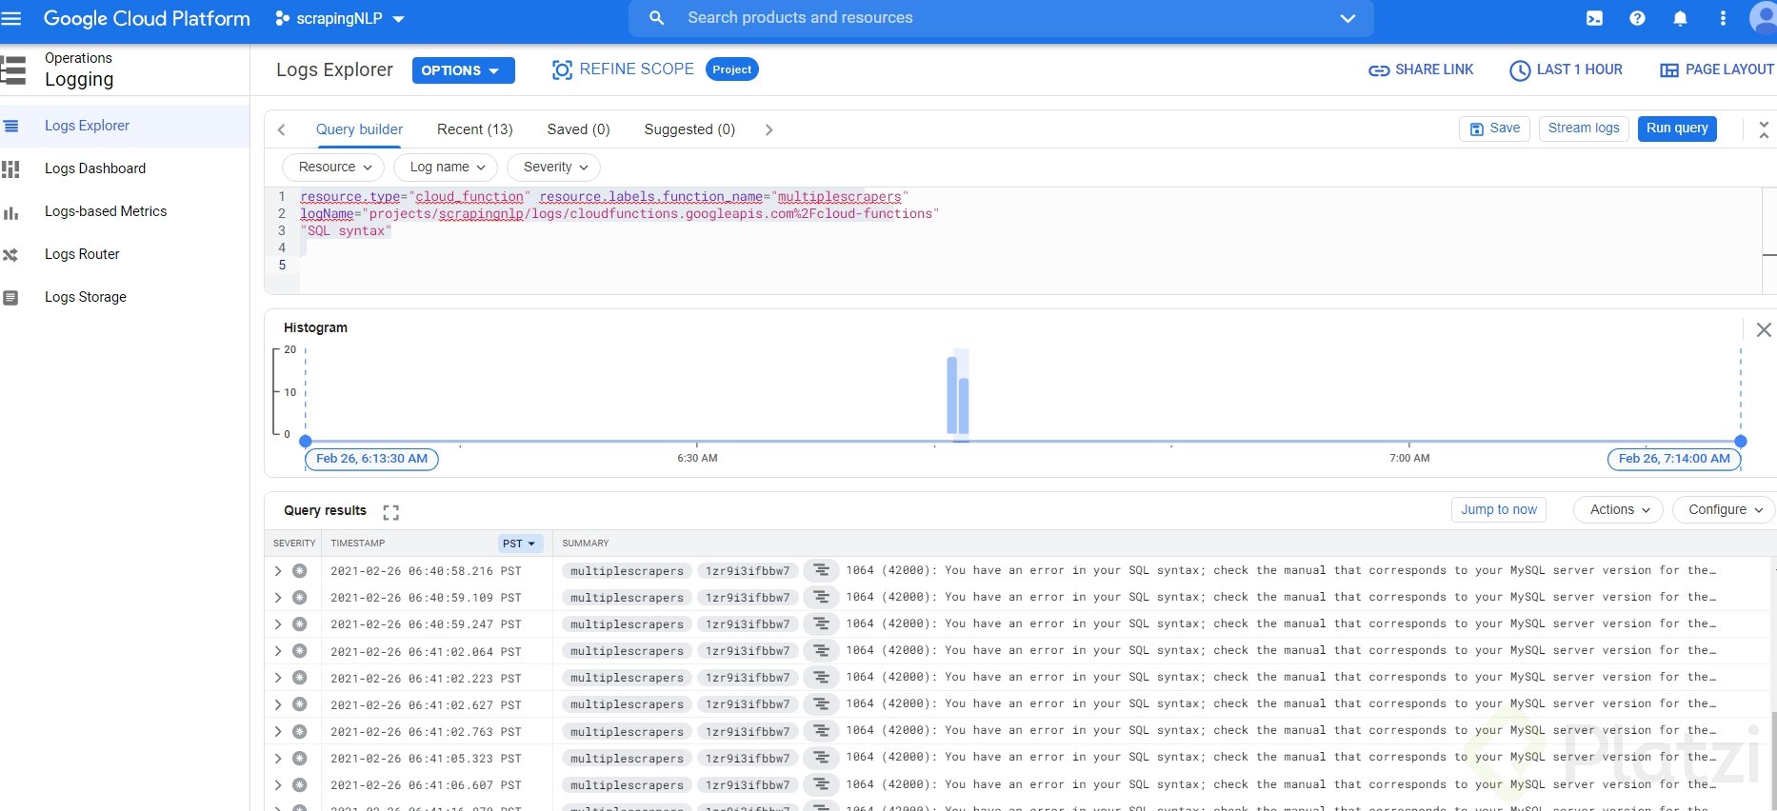Screen dimensions: 1777x811
Task: Change the PST timezone dropdown
Action: (x=519, y=544)
